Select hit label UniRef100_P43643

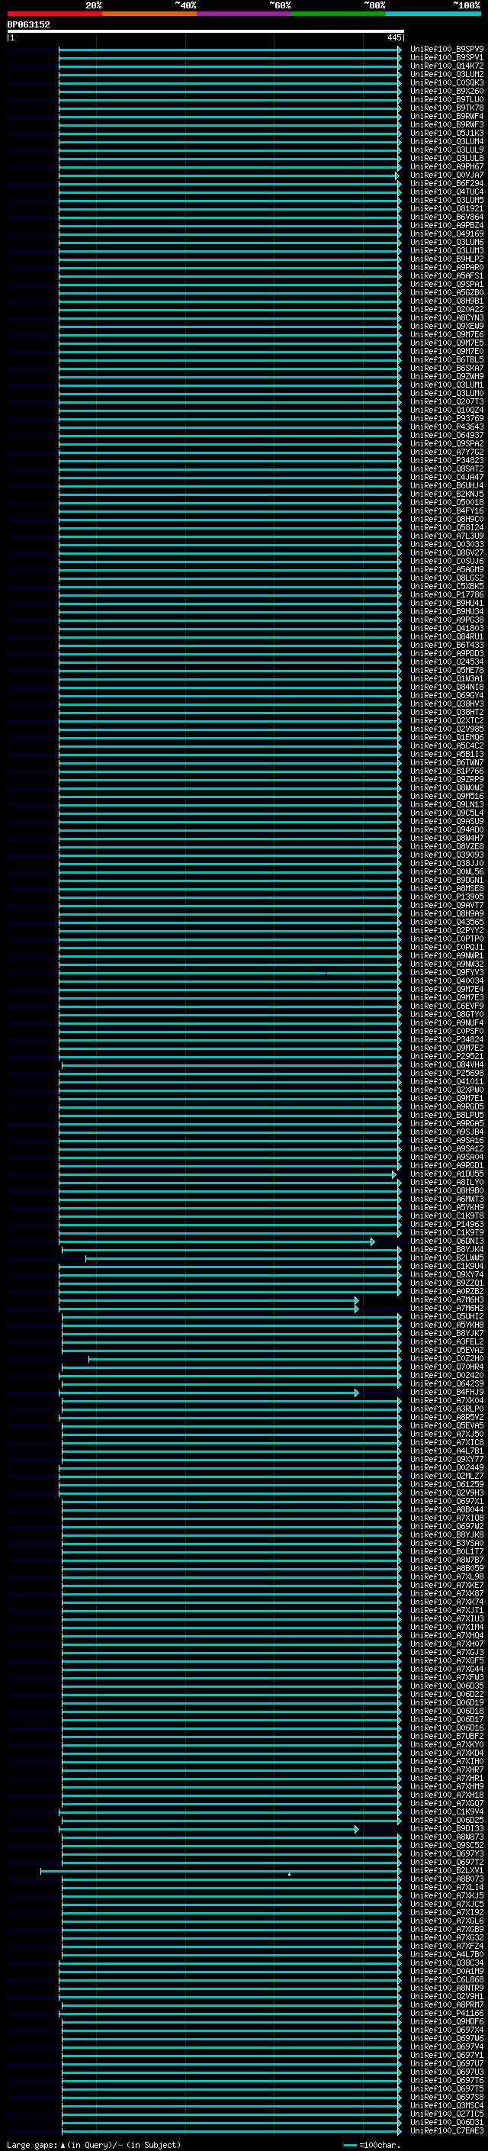click(446, 427)
